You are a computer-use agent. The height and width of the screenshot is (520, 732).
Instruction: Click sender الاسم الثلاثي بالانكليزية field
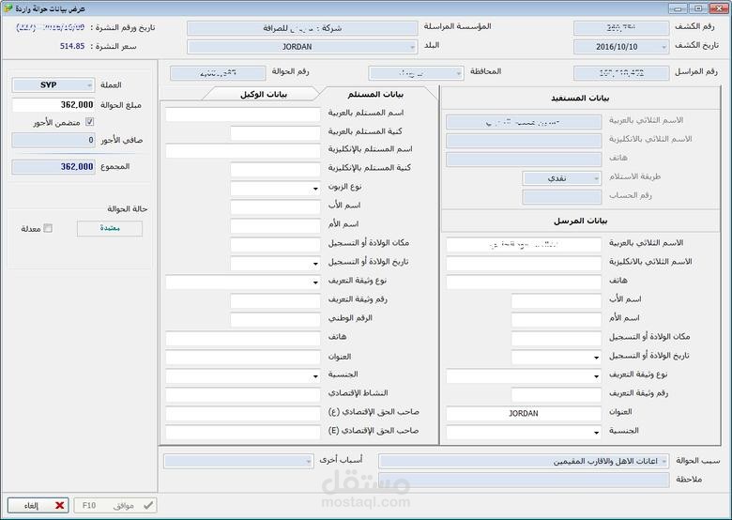[524, 263]
